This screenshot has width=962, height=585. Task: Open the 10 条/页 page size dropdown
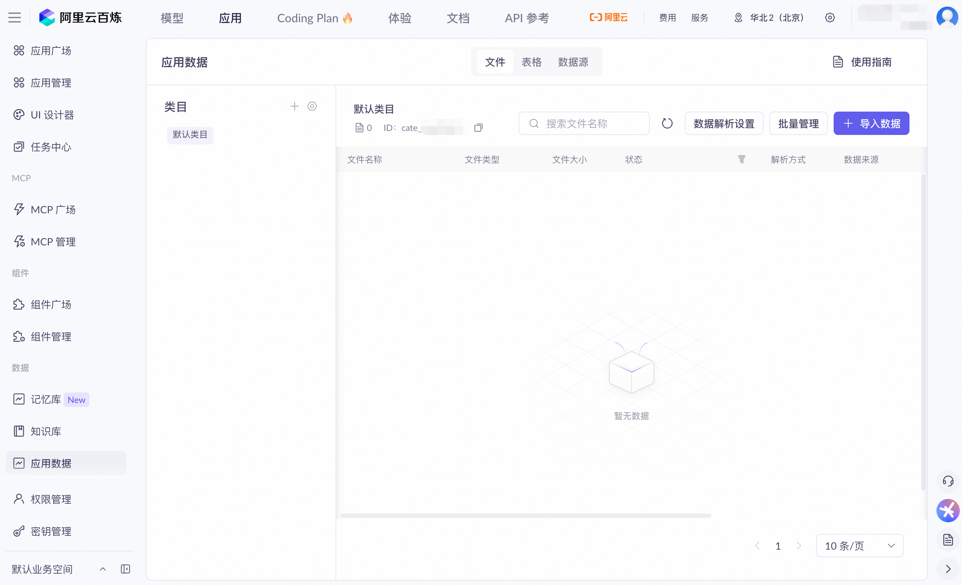pyautogui.click(x=859, y=546)
